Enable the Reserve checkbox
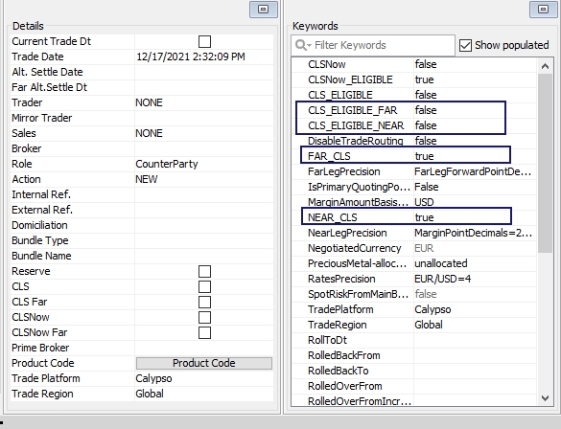561x429 pixels. click(x=204, y=271)
